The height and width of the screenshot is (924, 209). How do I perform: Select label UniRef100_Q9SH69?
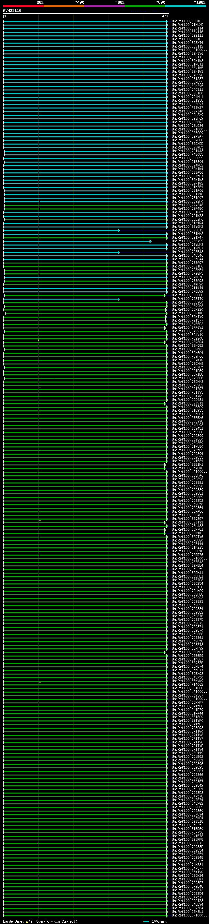coord(187,118)
